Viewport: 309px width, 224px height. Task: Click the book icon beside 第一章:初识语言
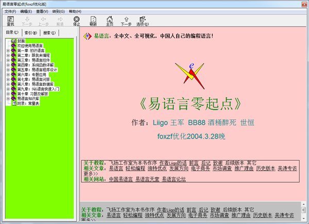click(13, 50)
